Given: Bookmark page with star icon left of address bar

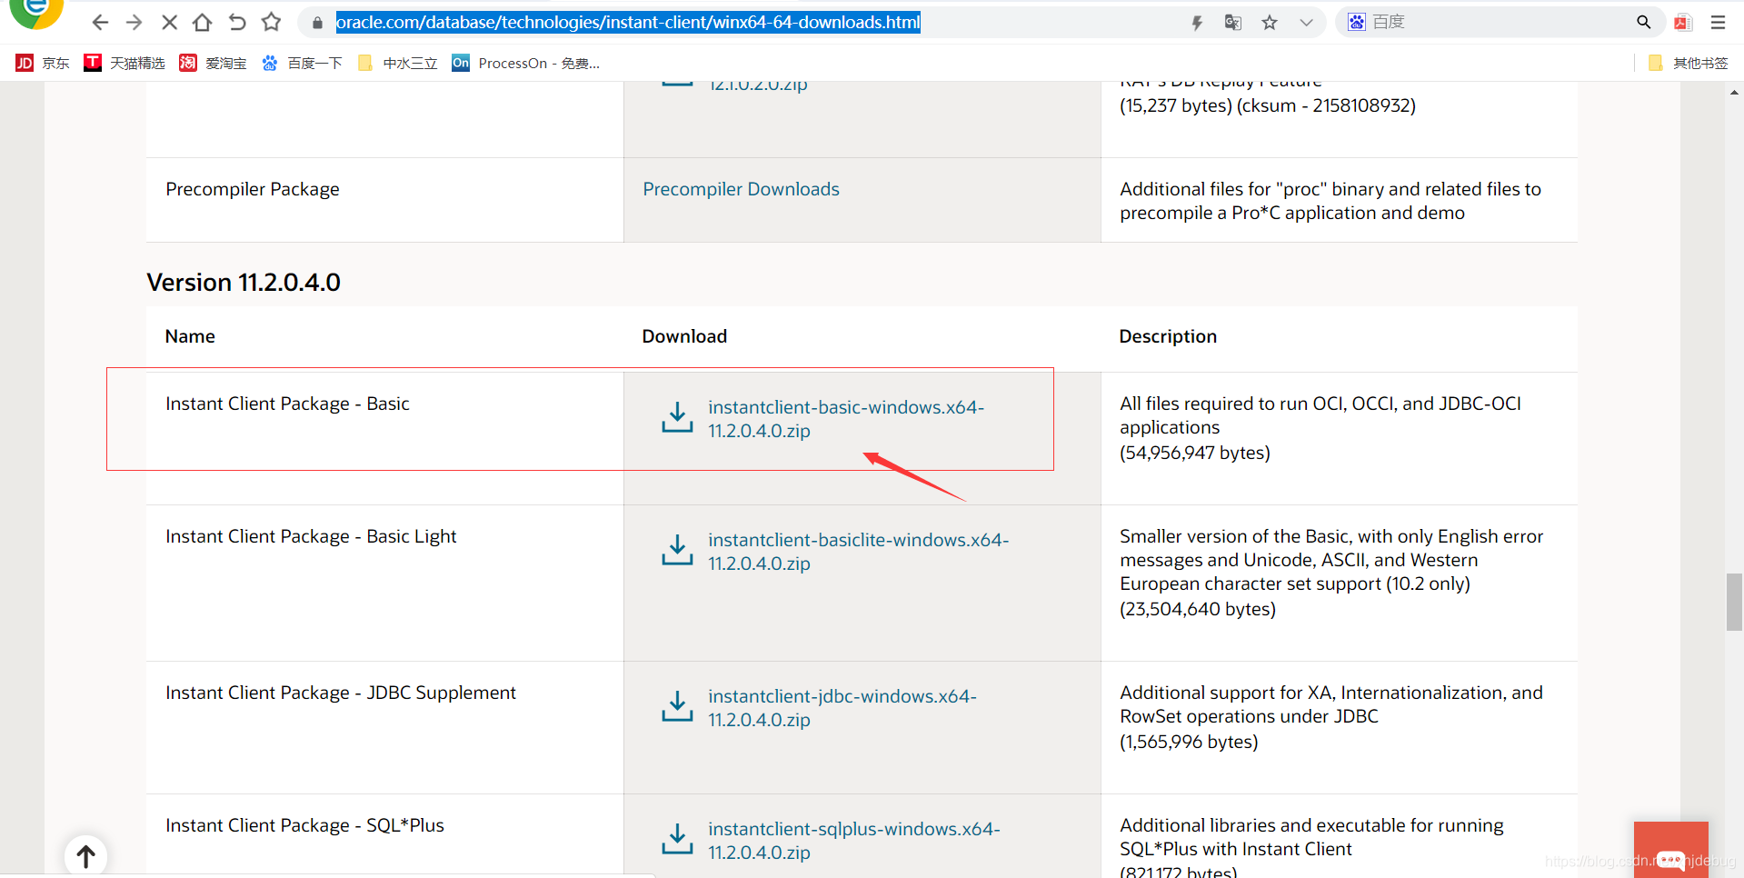Looking at the screenshot, I should 271,23.
